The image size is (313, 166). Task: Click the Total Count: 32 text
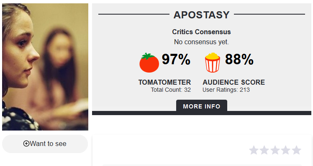coord(171,90)
